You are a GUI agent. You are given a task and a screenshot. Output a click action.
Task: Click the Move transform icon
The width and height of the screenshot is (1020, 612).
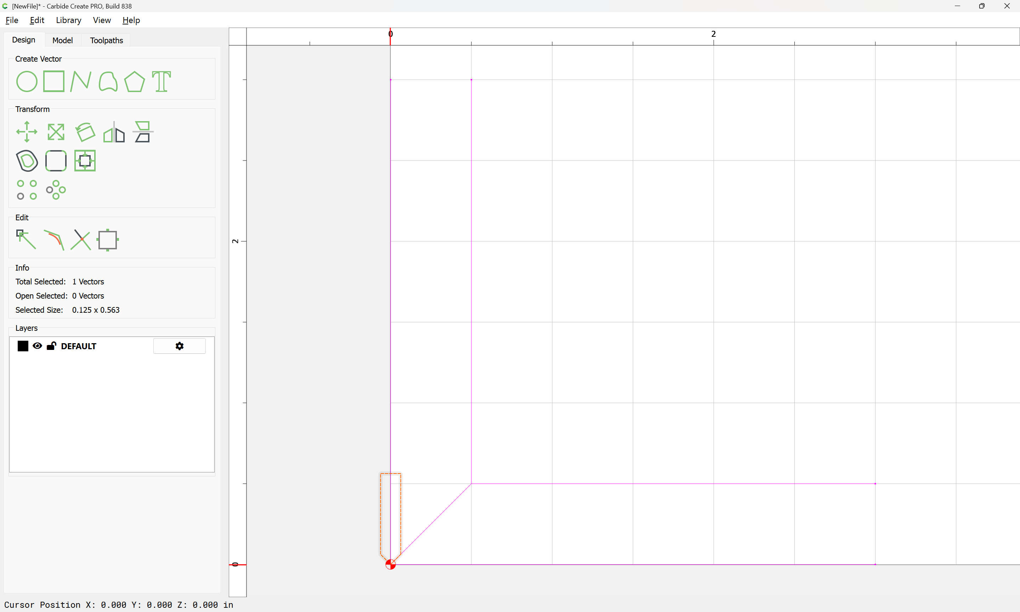(27, 132)
